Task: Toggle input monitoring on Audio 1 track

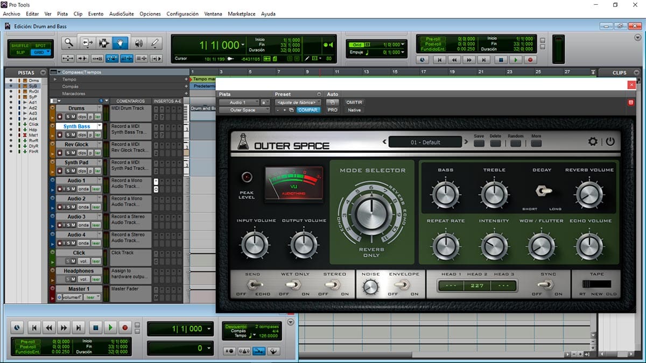Action: pyautogui.click(x=63, y=189)
